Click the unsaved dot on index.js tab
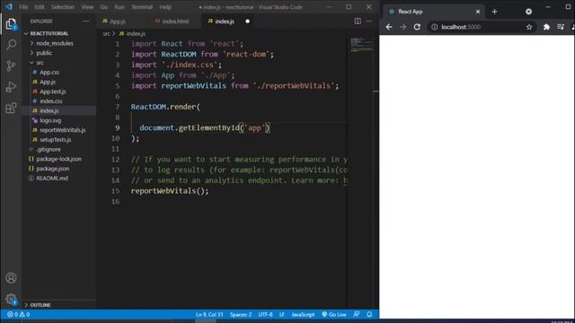575x323 pixels. pyautogui.click(x=248, y=22)
